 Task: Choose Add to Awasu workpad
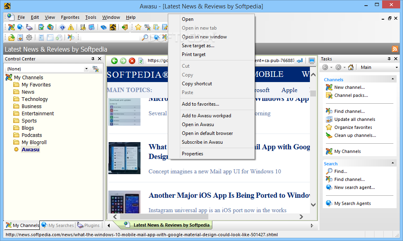pyautogui.click(x=206, y=116)
